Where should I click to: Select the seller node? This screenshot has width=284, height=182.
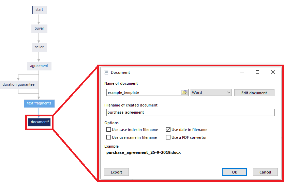(39, 47)
